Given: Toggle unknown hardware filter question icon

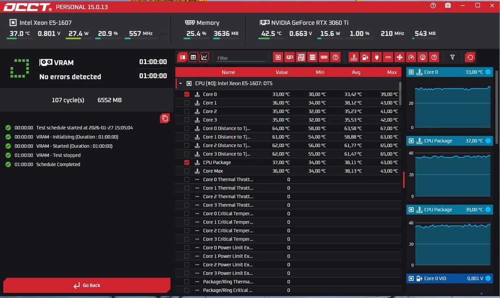Looking at the screenshot, I should coord(335,57).
